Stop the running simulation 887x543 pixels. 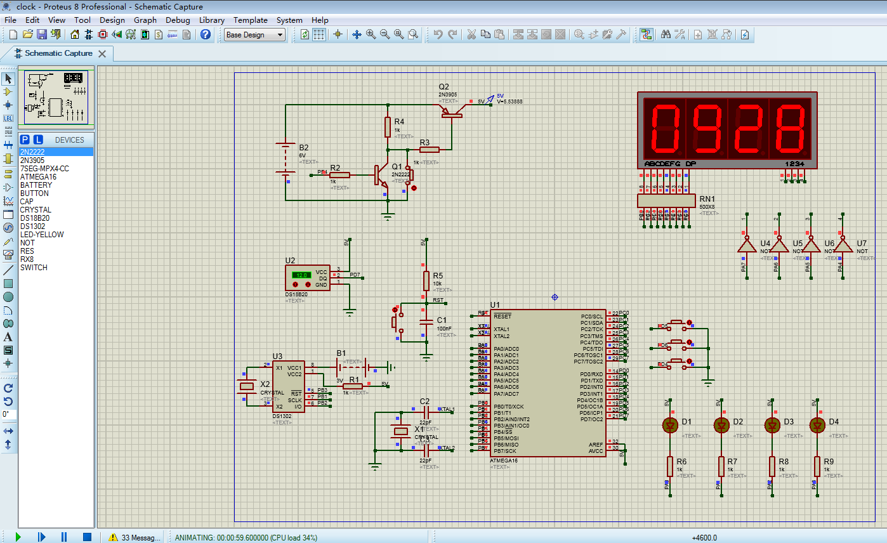pyautogui.click(x=87, y=537)
